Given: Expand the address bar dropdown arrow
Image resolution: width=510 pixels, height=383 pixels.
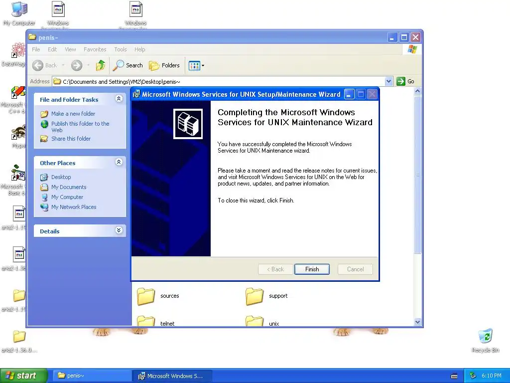Looking at the screenshot, I should point(388,81).
